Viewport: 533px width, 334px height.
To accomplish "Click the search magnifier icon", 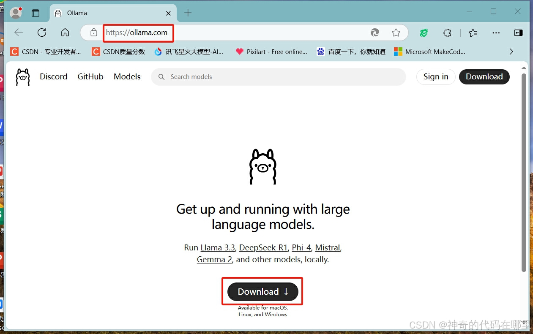I will pos(161,77).
